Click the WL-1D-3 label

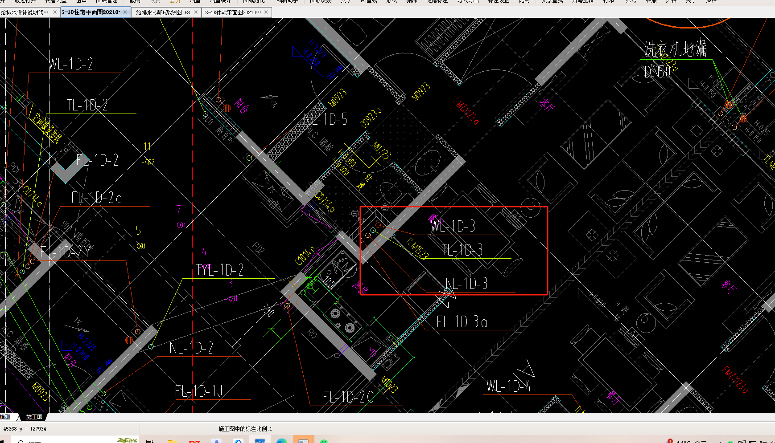click(453, 226)
